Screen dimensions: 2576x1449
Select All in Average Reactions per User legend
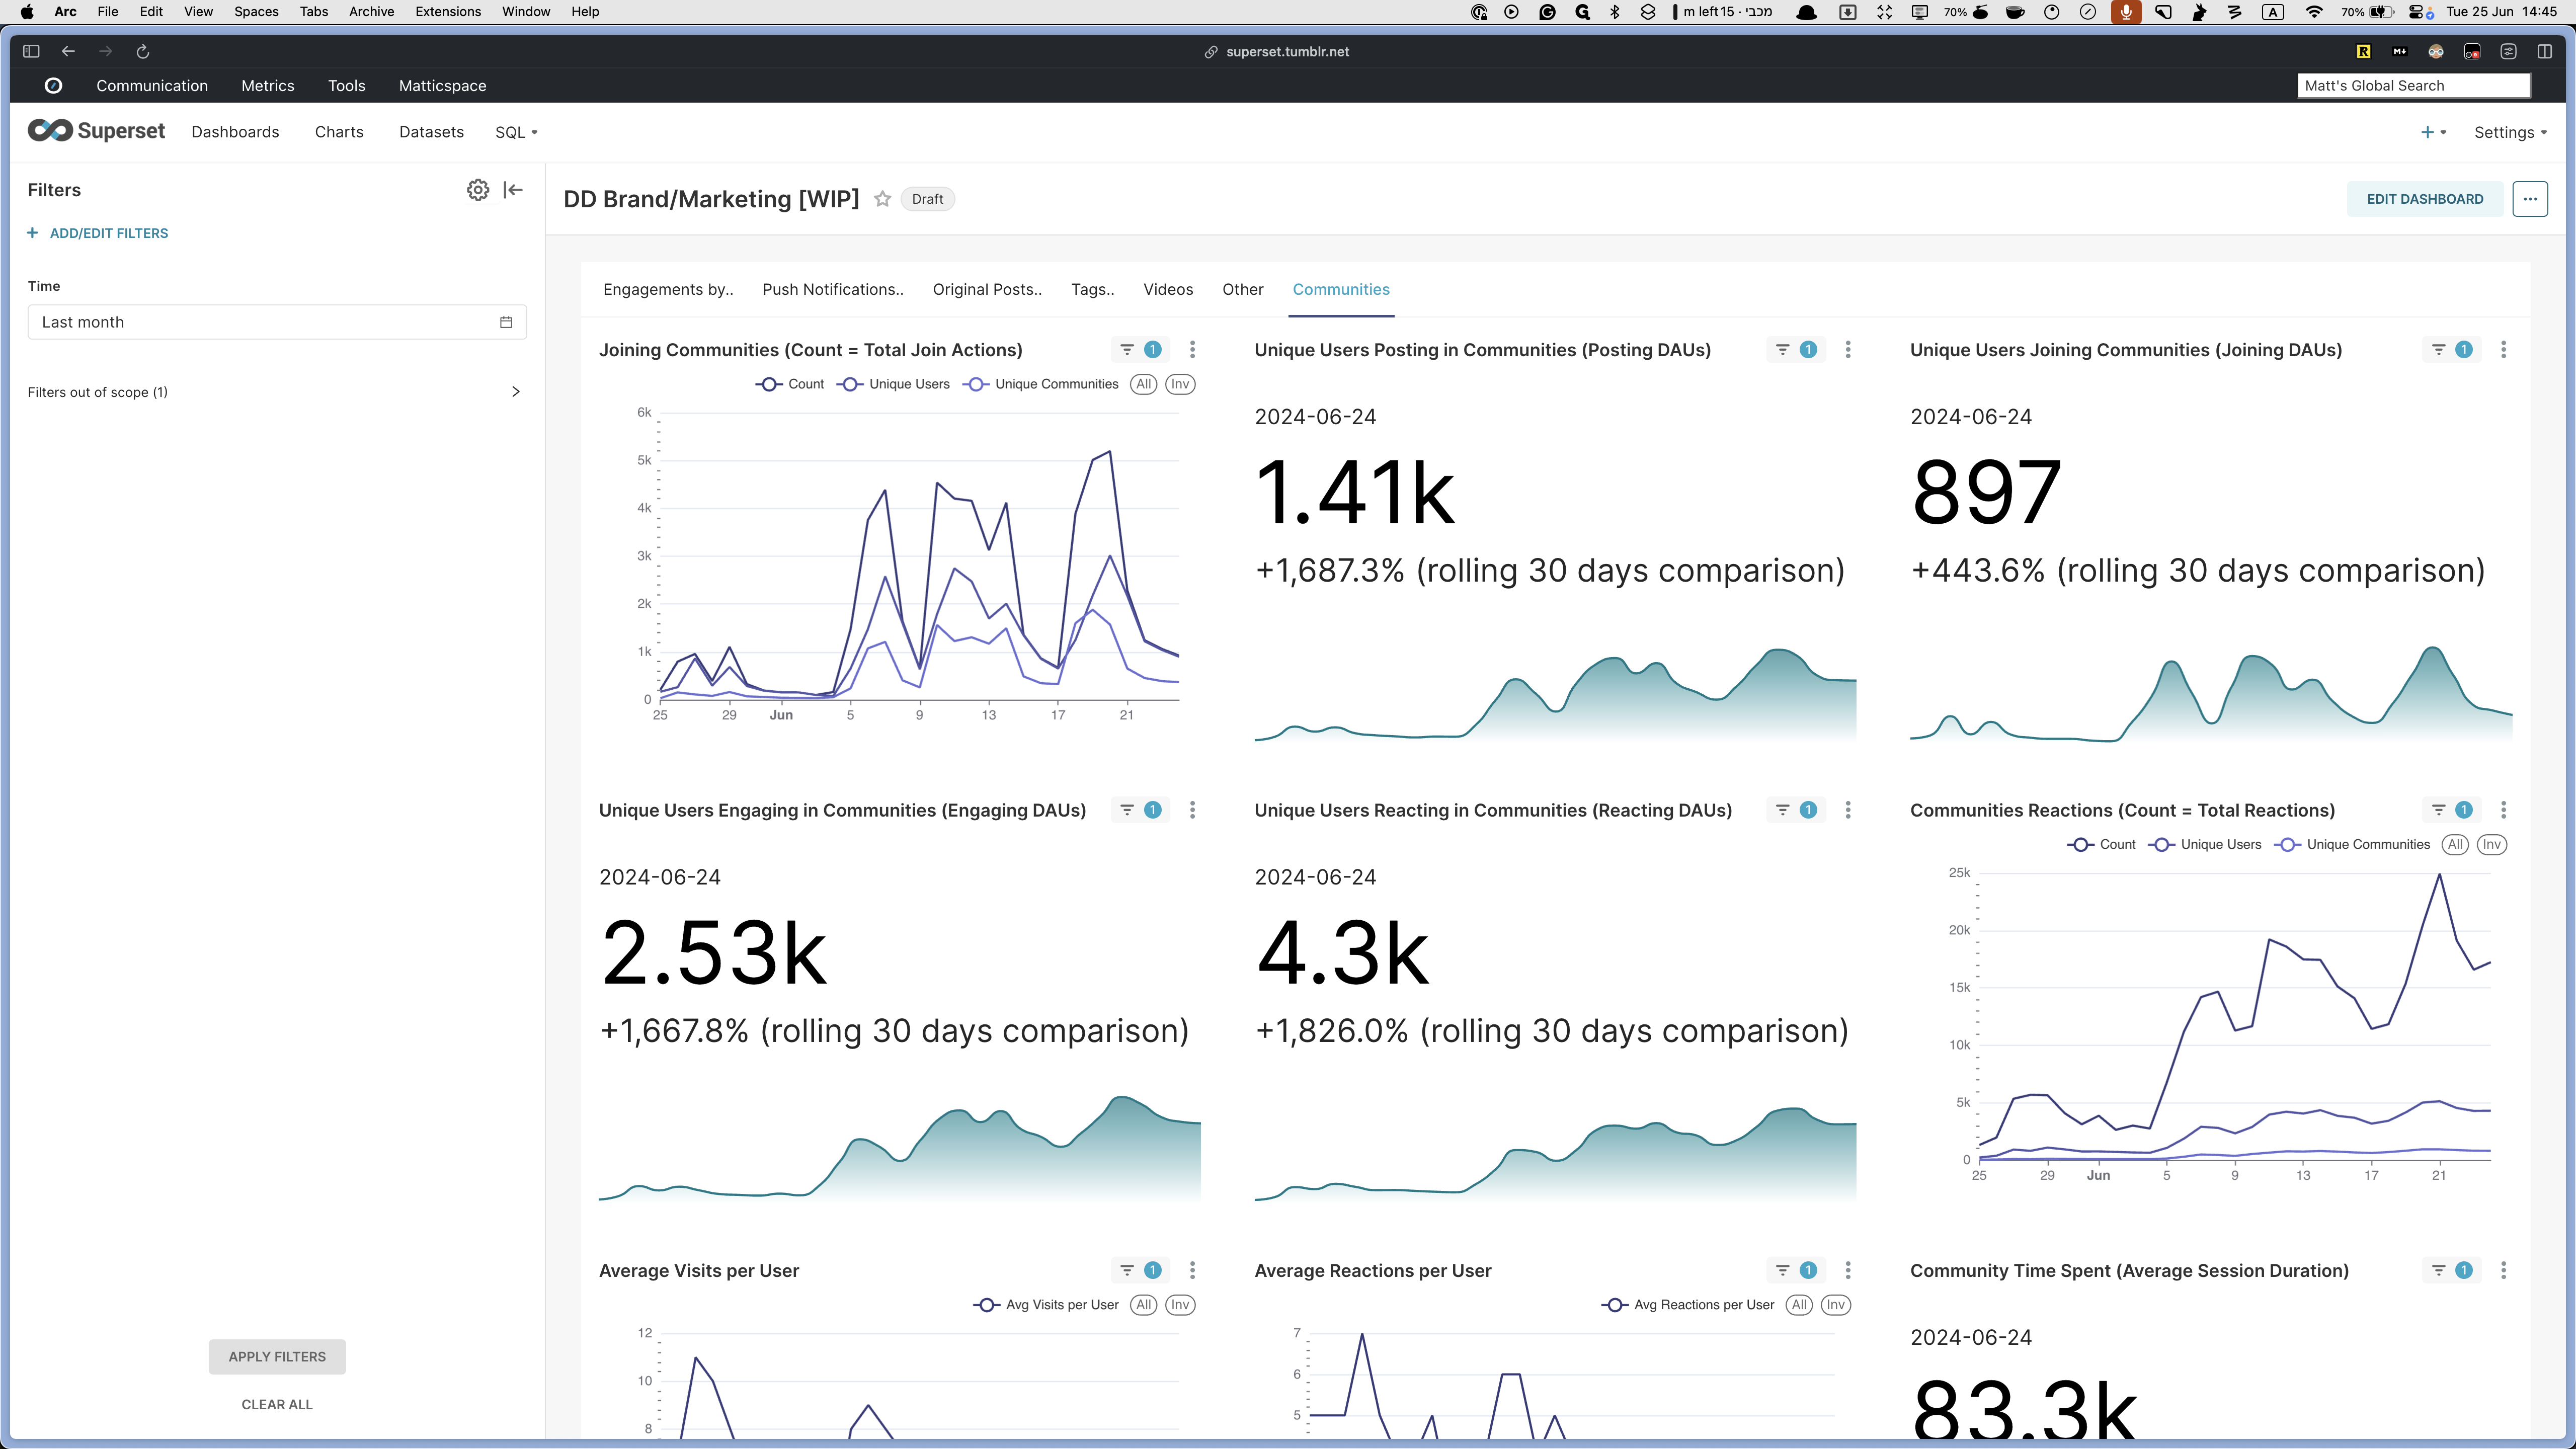(x=1799, y=1305)
